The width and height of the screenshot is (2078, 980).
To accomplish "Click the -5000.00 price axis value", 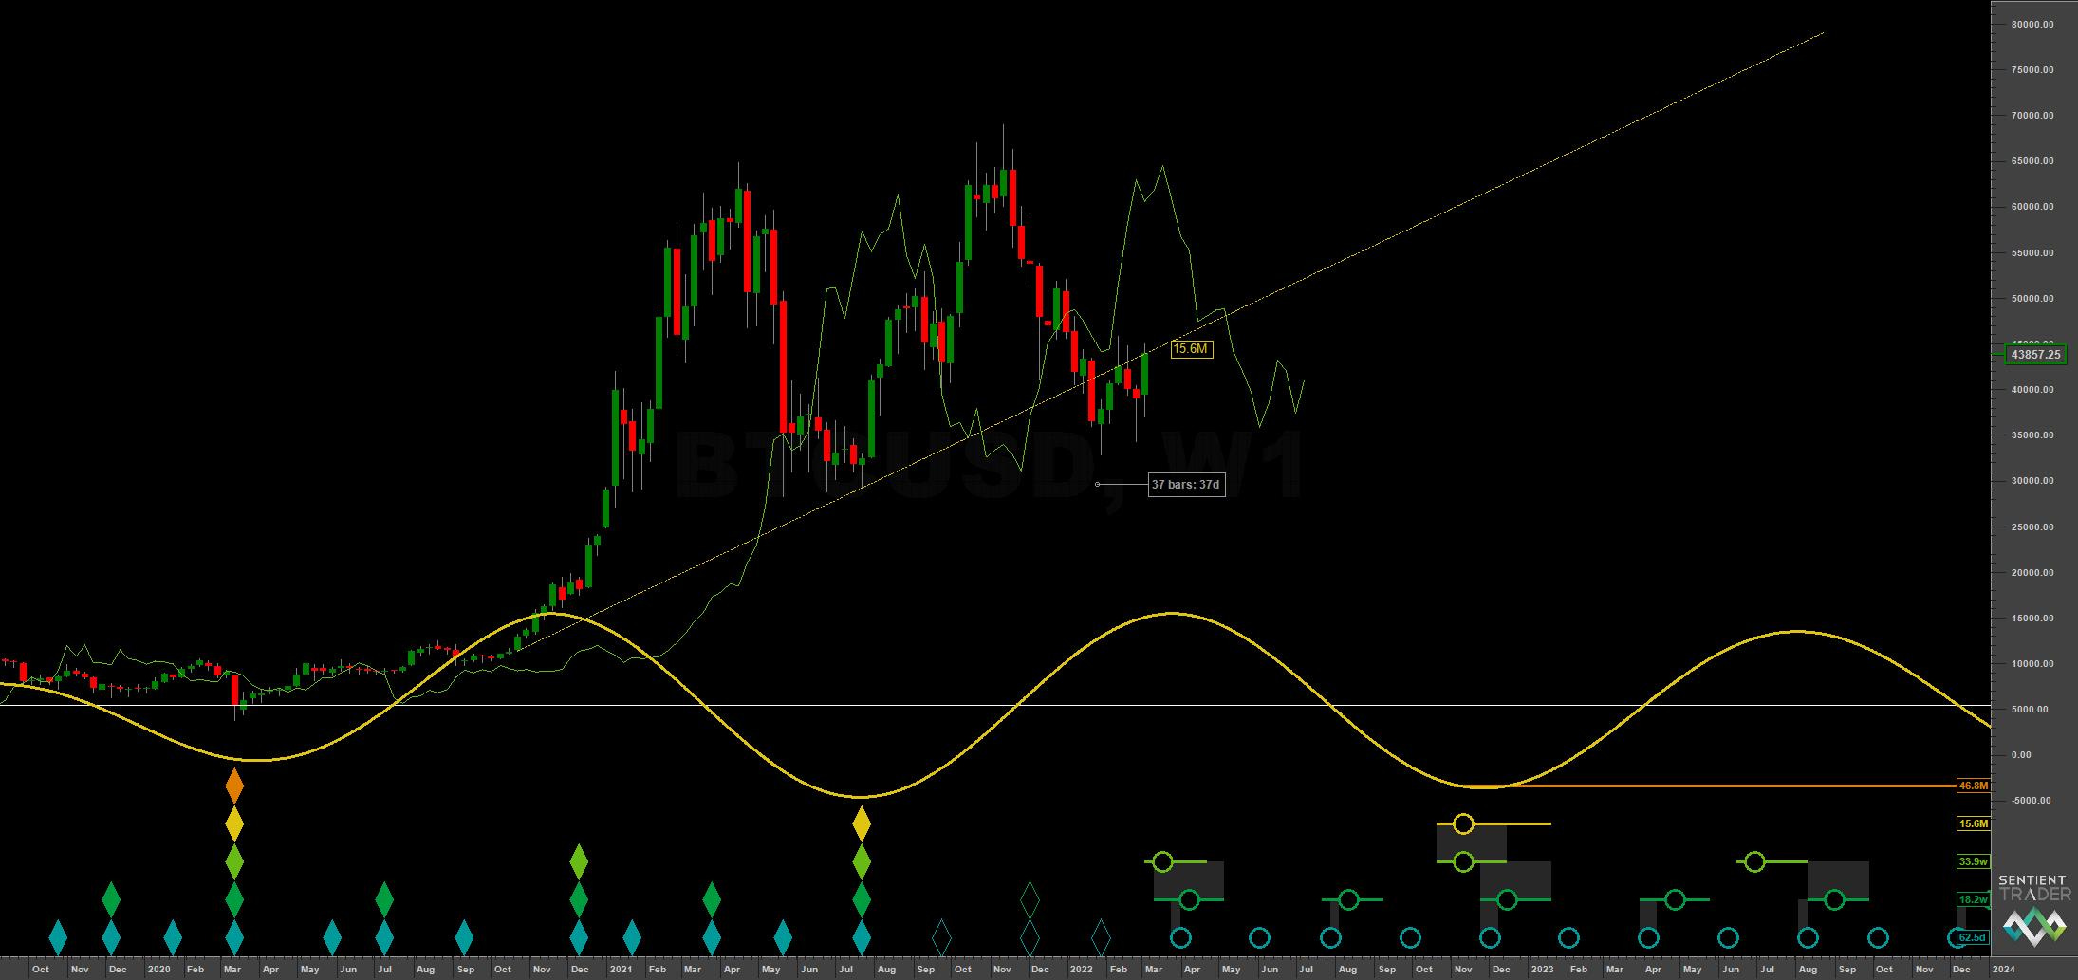I will click(2032, 801).
